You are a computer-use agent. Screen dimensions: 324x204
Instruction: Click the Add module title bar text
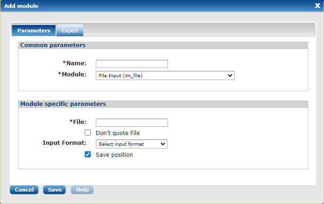[x=21, y=6]
